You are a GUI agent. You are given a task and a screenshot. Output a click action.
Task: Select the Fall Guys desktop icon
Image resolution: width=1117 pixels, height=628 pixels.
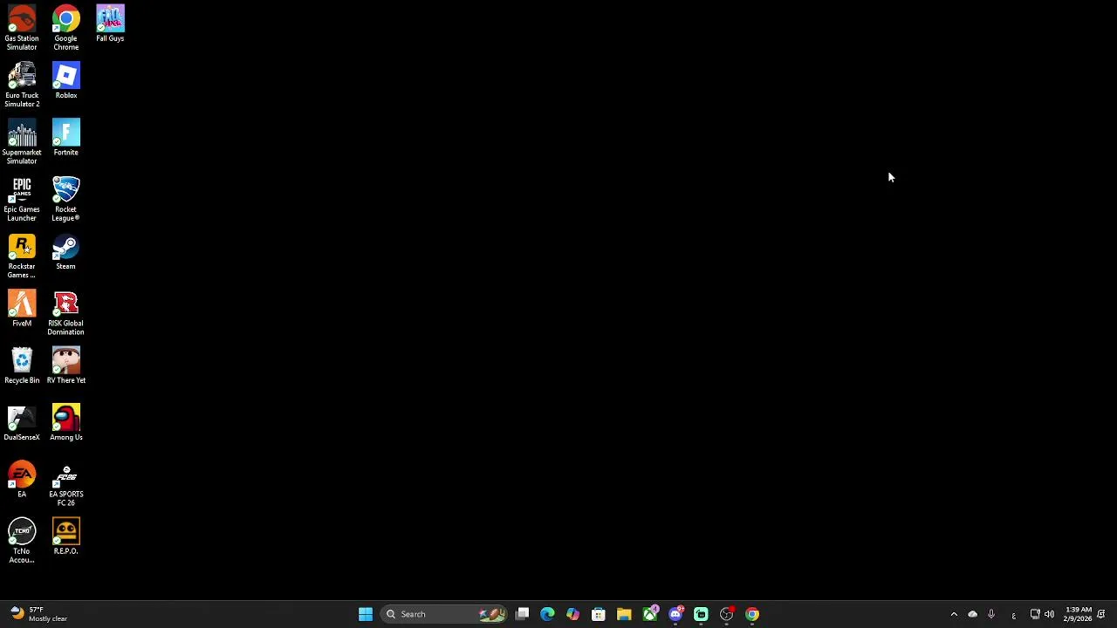coord(110,24)
